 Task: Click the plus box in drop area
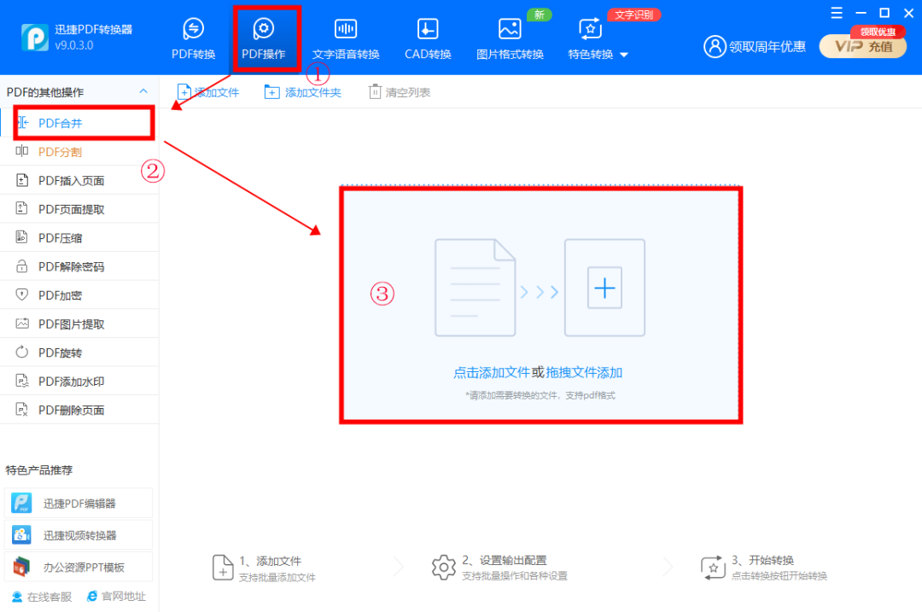604,289
